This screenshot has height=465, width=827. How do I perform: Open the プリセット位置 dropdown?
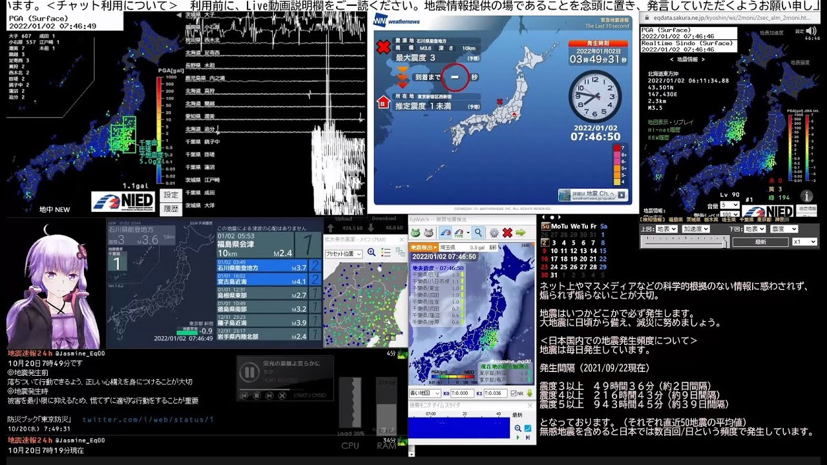(344, 254)
